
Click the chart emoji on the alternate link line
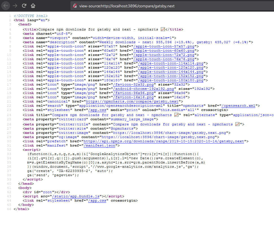(176, 115)
